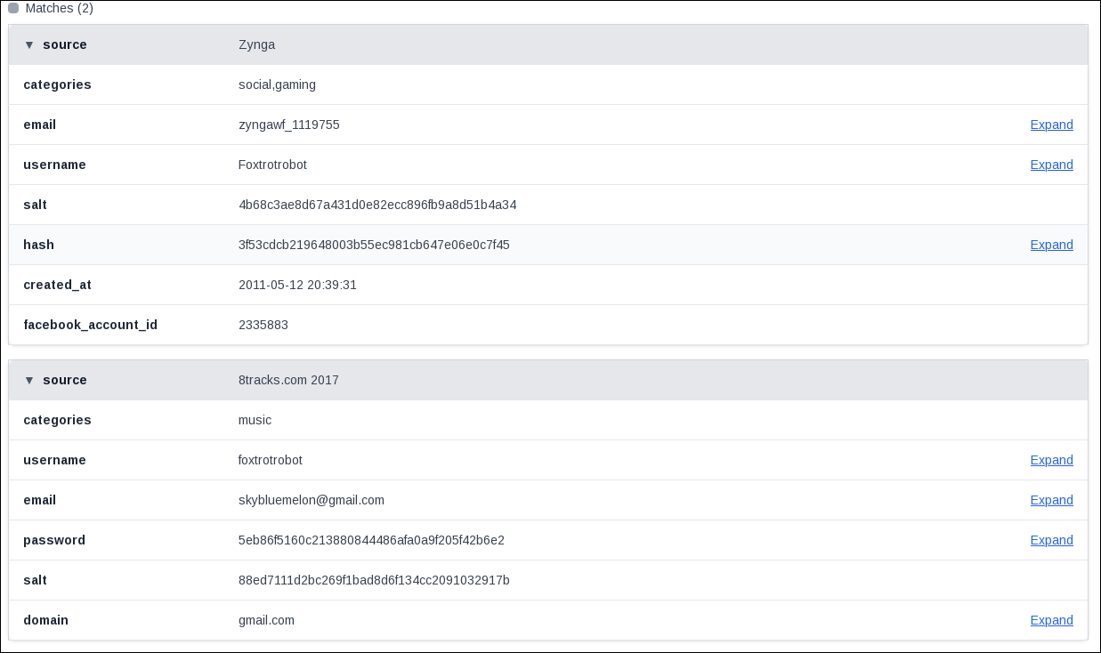Click the 8tracks salt value
The height and width of the screenshot is (653, 1101).
pos(374,580)
